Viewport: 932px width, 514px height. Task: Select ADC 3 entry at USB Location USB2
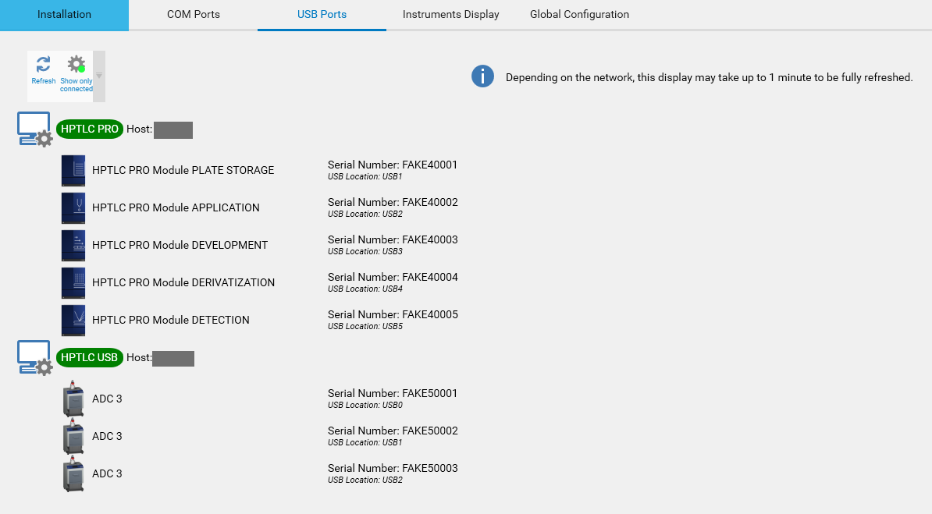107,473
